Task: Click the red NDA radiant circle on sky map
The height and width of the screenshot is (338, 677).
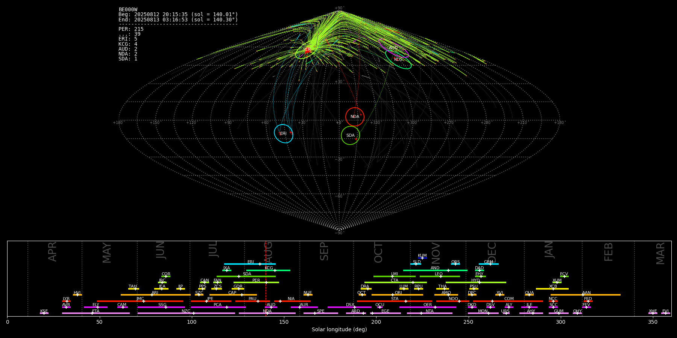Action: [x=355, y=117]
